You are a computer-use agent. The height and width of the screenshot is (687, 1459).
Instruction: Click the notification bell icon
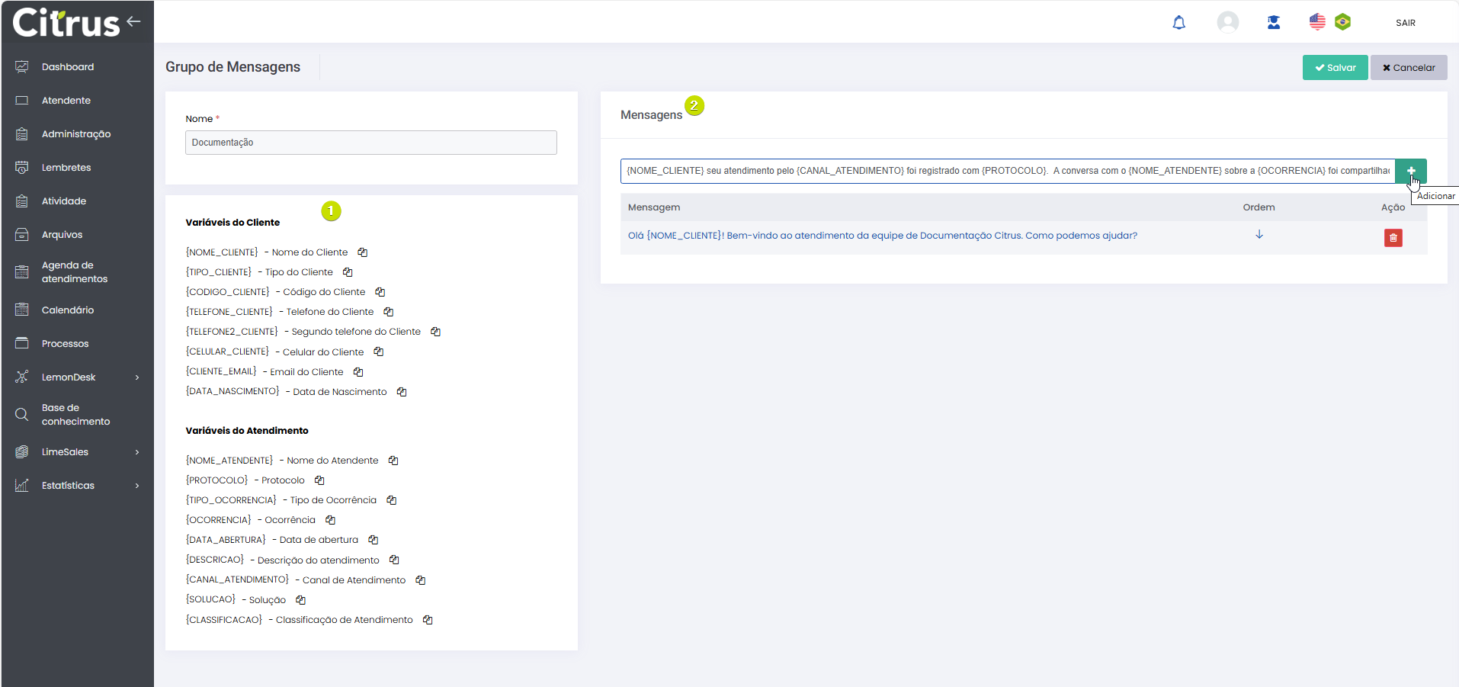coord(1178,23)
